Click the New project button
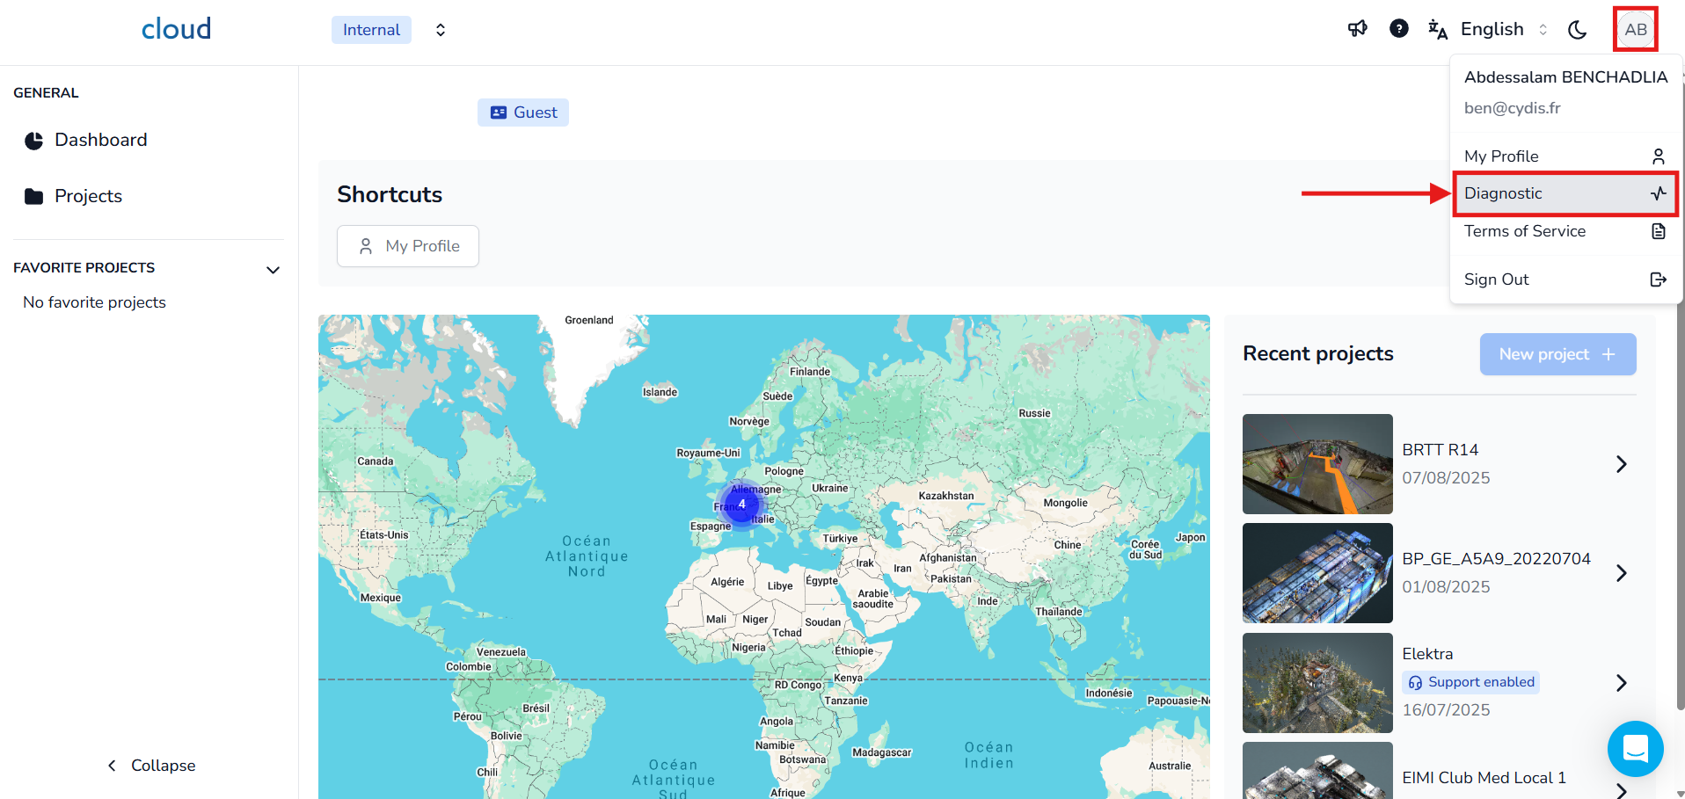The width and height of the screenshot is (1685, 799). pyautogui.click(x=1557, y=354)
